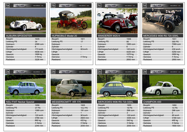Select the 191 ccm Hubraum value

point(84,110)
